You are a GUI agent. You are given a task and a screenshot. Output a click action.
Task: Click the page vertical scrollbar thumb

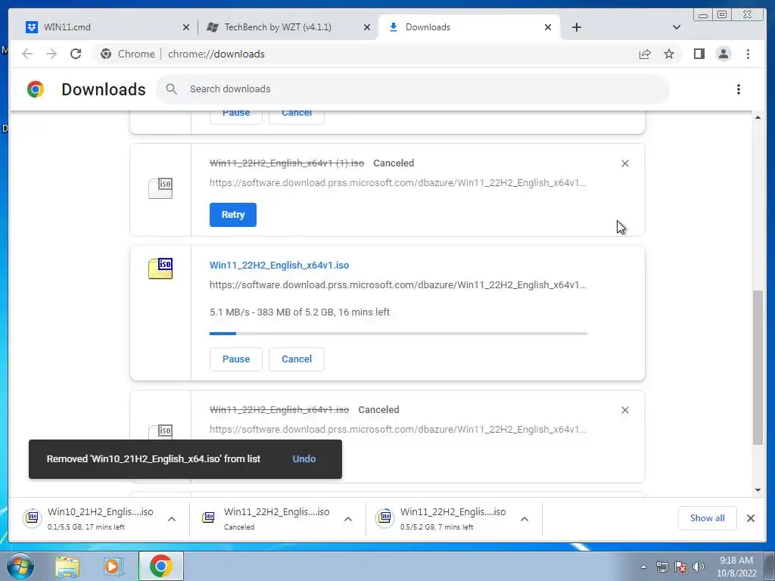tap(758, 368)
